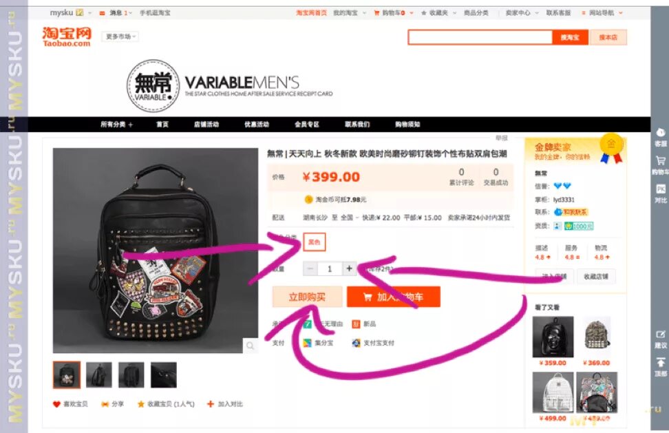Click the orange 加入购物车 button

coord(394,297)
